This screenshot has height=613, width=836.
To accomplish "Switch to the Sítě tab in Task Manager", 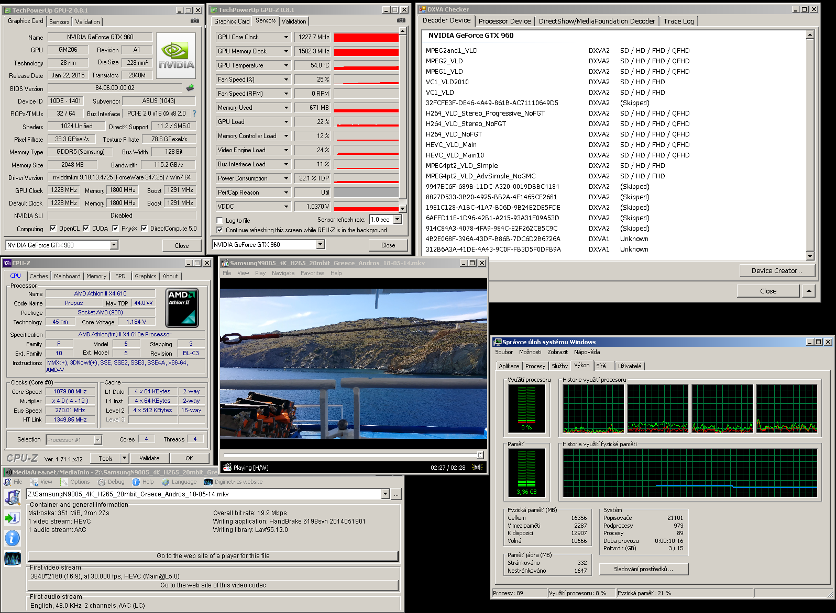I will tap(601, 366).
